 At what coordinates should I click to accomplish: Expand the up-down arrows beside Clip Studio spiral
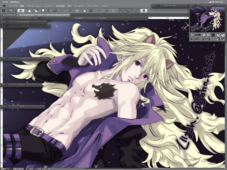(x=16, y=11)
